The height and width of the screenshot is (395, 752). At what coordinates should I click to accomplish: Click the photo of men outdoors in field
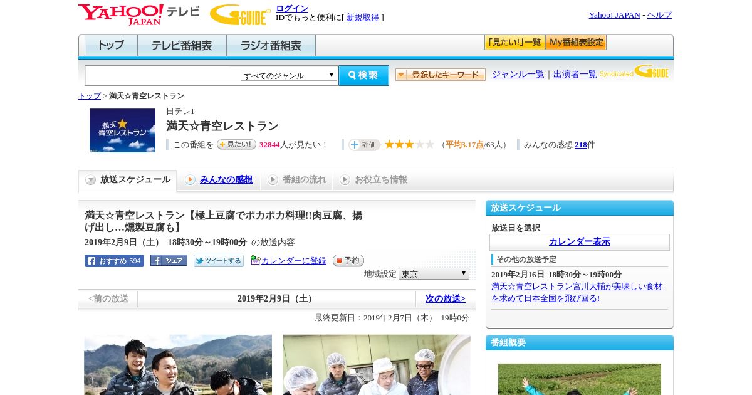point(178,364)
